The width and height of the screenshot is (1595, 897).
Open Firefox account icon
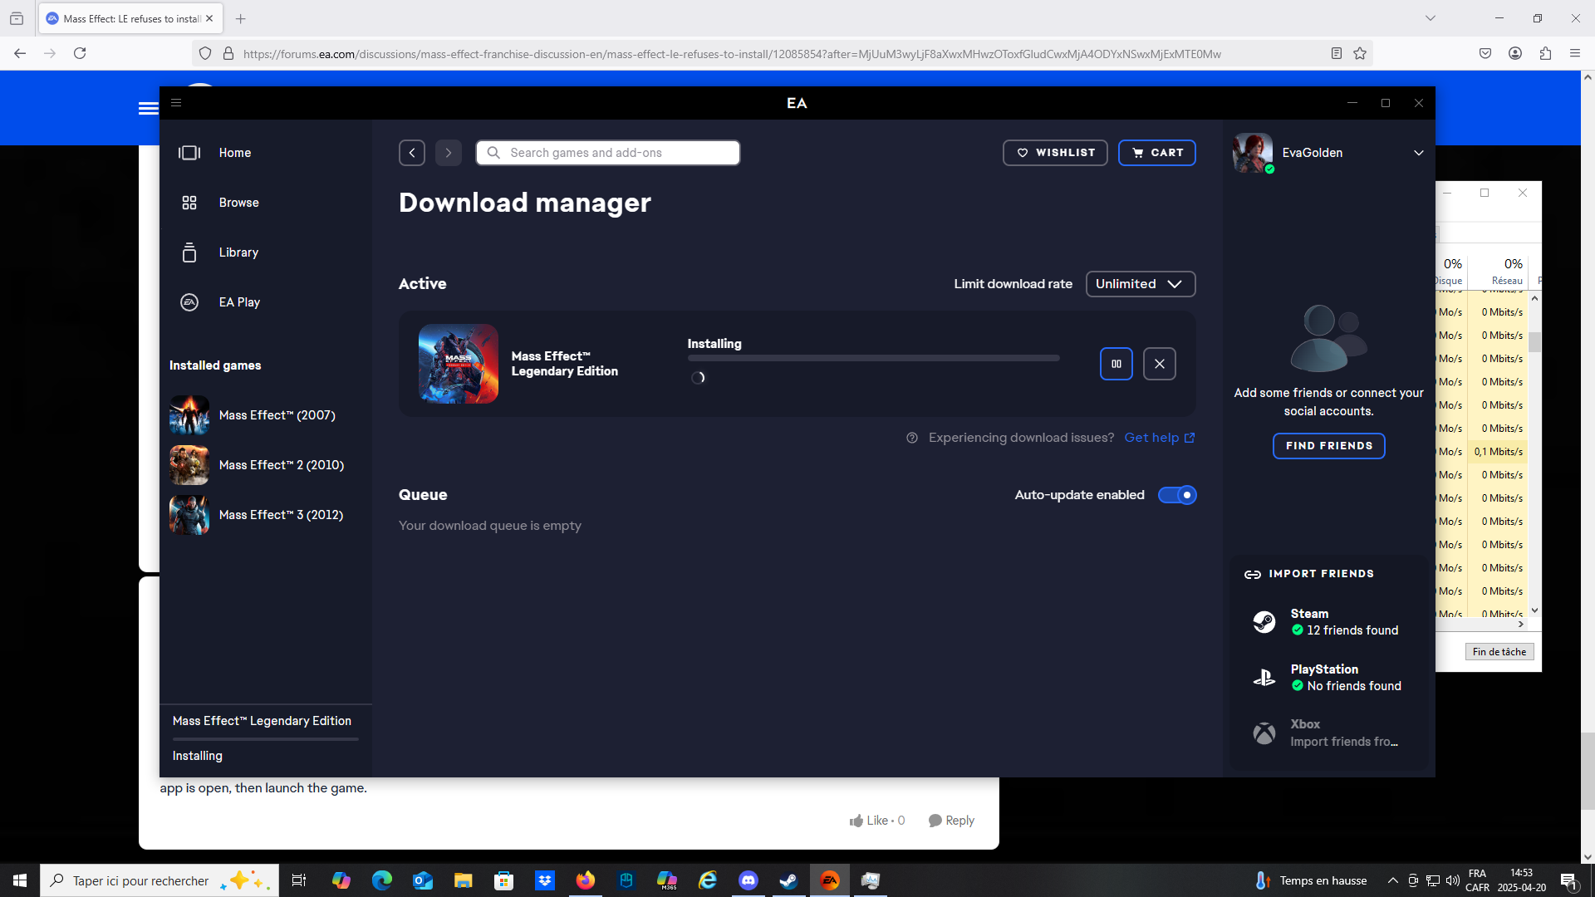1515,53
